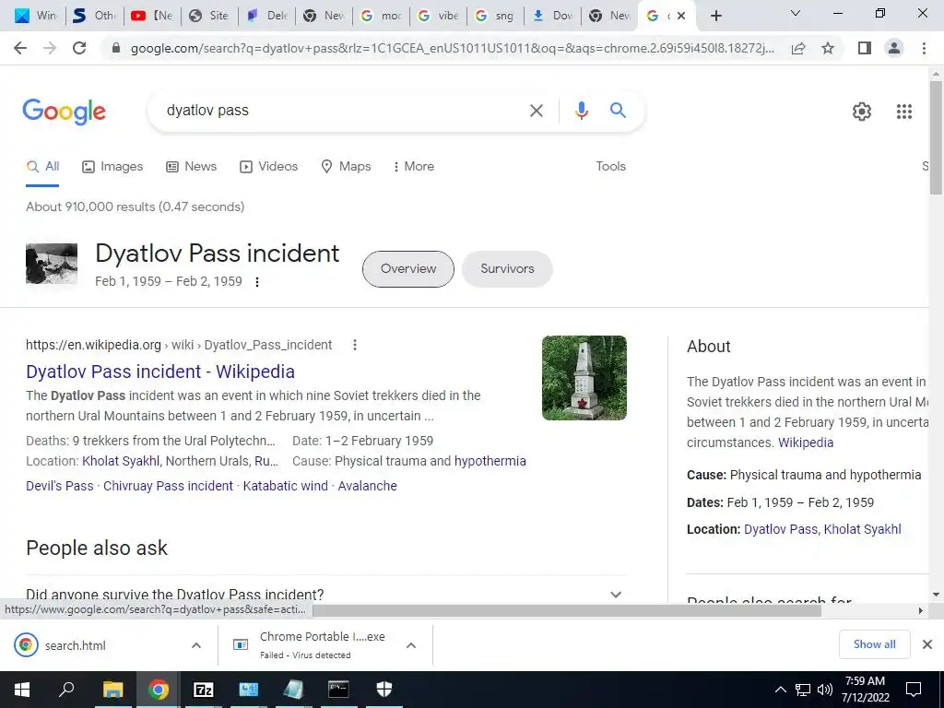Dismiss the downloads bar
Screen dimensions: 944x708
927,644
